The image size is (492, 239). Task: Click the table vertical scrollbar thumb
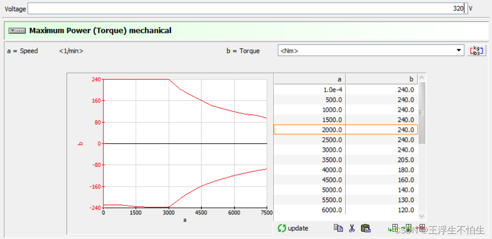pos(422,113)
